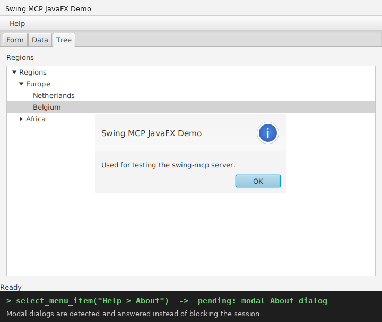The width and height of the screenshot is (382, 322).
Task: Click the dialog header text Swing MCP JavaFX Demo
Action: click(x=152, y=133)
